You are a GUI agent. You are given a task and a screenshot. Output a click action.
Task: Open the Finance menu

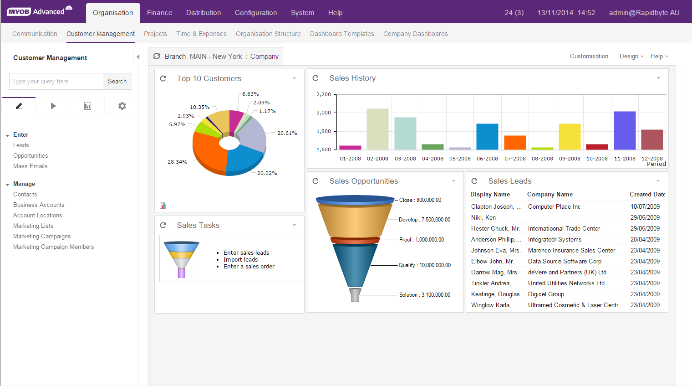[x=159, y=13]
